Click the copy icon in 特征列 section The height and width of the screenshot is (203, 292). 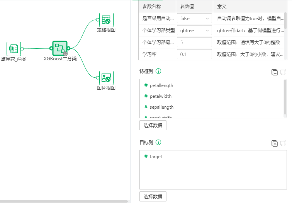(x=275, y=72)
